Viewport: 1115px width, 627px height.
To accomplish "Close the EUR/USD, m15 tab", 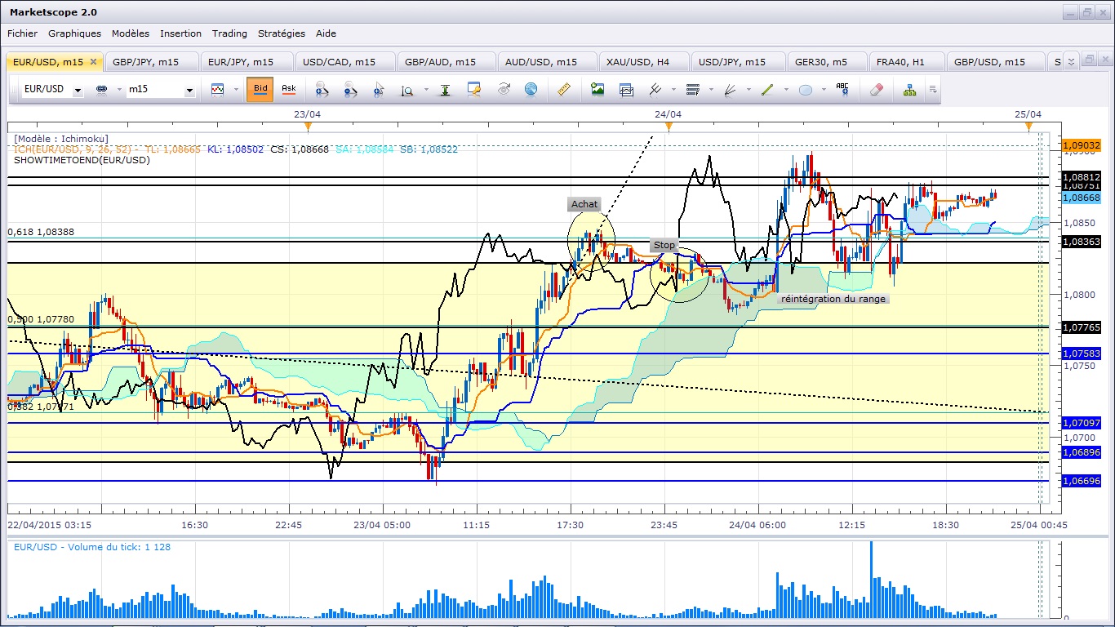I will [94, 62].
